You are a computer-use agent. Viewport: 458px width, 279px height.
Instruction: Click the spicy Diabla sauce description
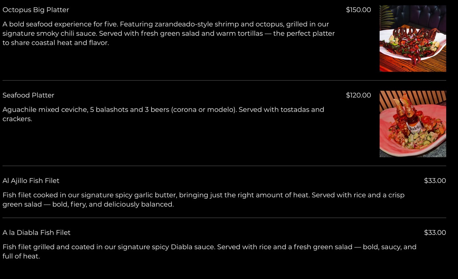[x=210, y=252]
